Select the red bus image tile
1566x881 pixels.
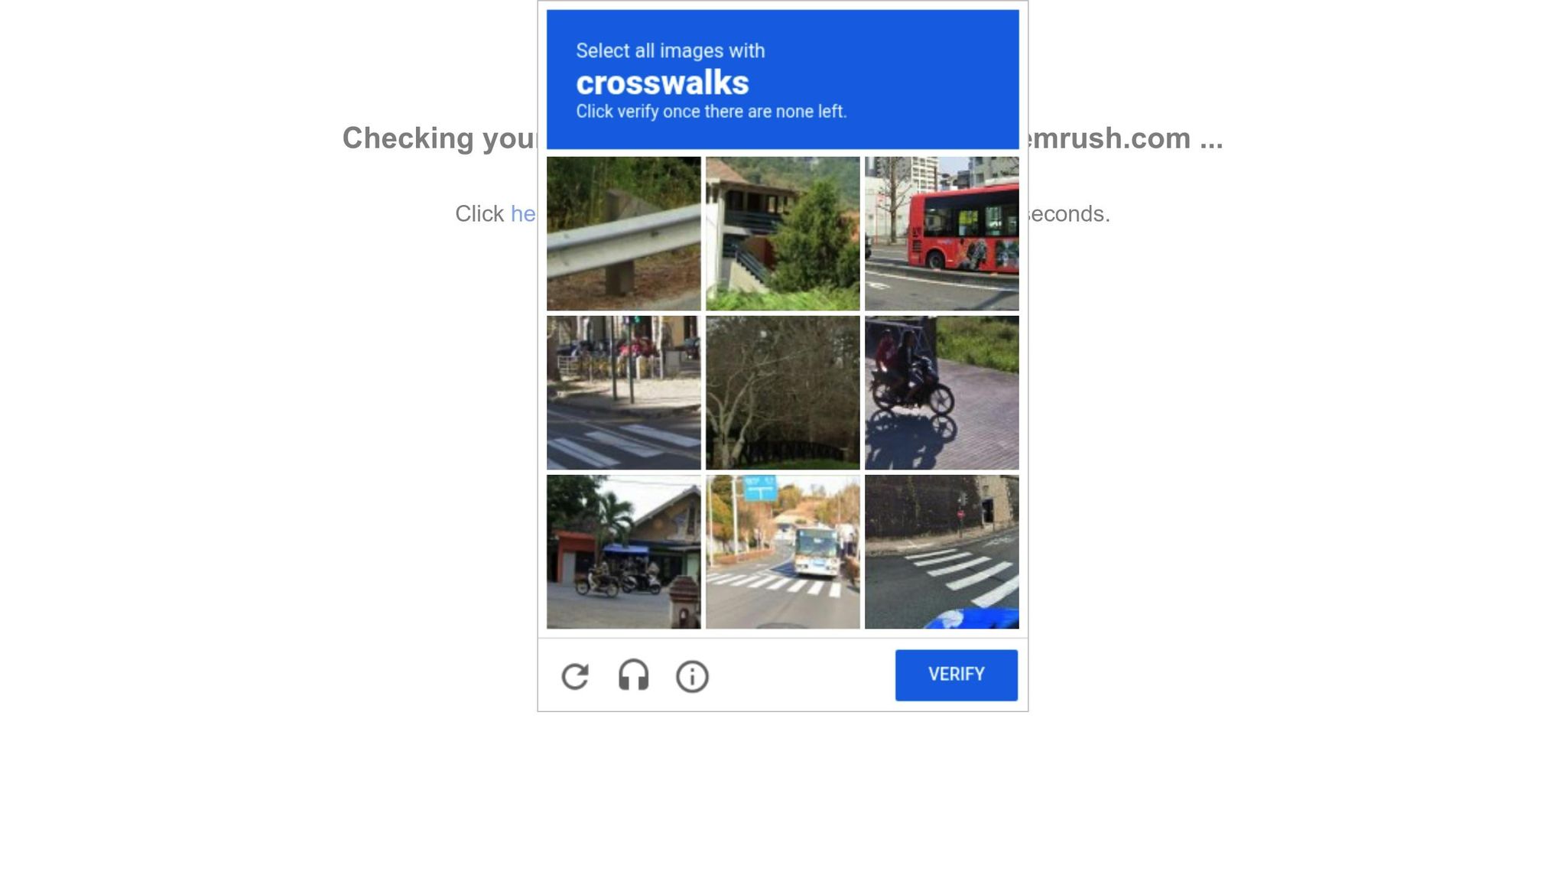(x=941, y=233)
